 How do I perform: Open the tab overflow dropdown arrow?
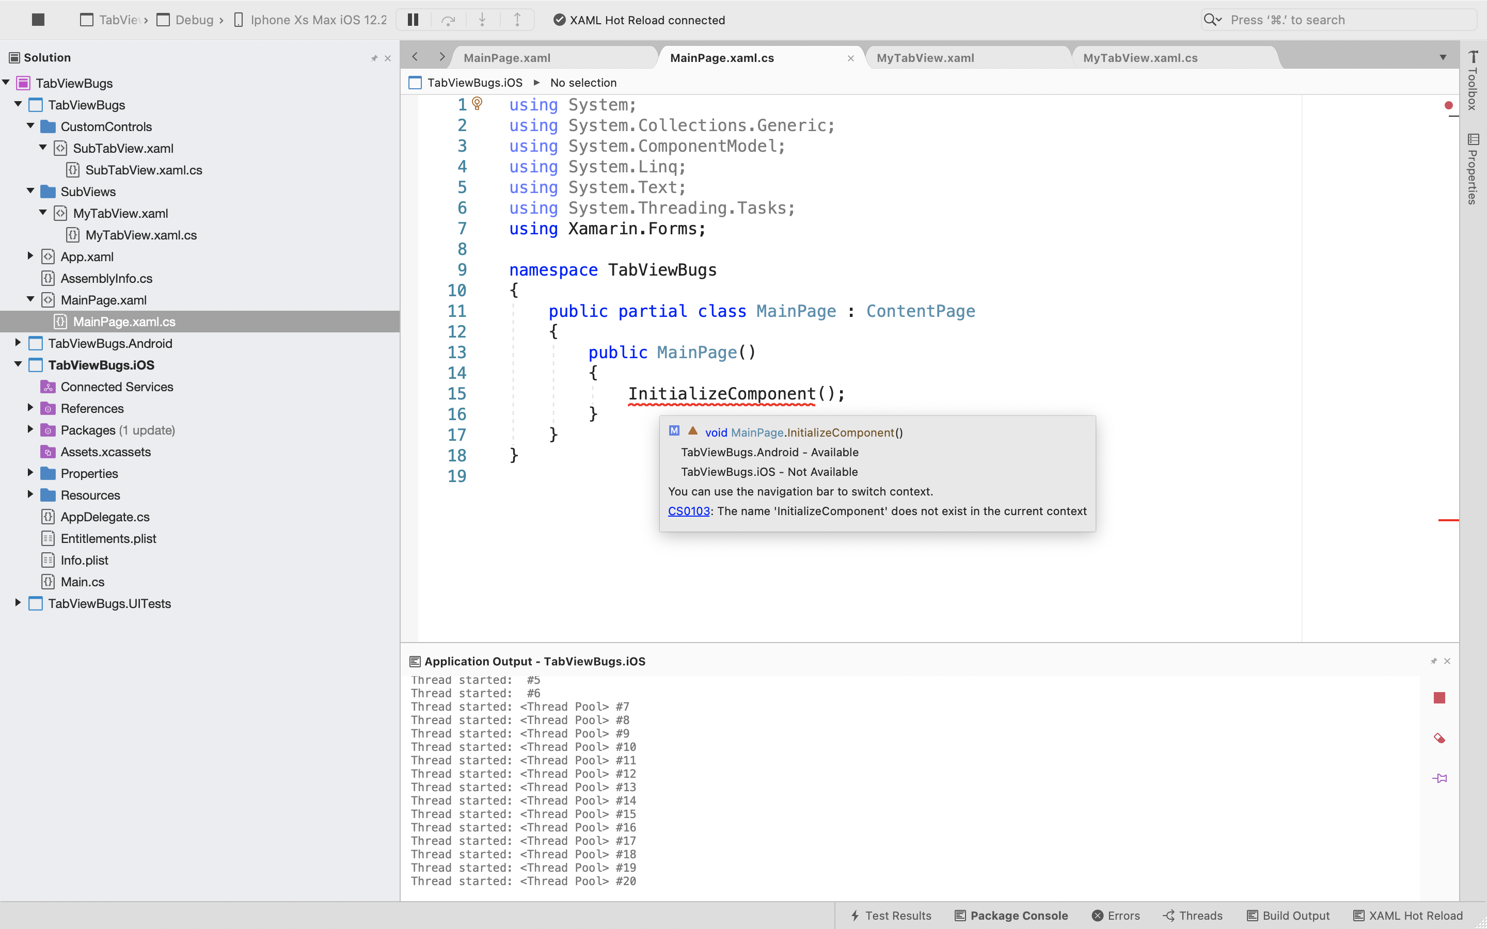1443,57
